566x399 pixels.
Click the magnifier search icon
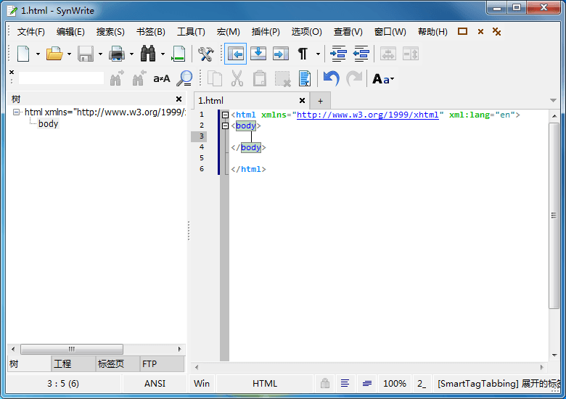184,78
